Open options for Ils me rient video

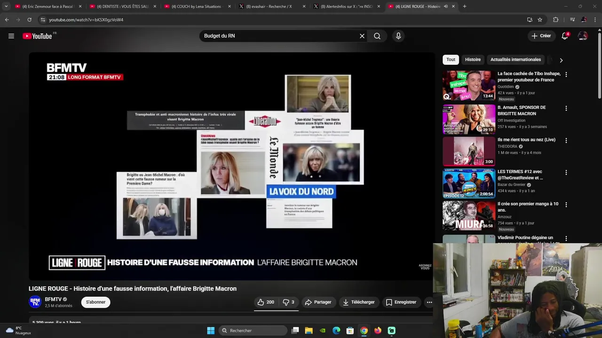point(566,140)
